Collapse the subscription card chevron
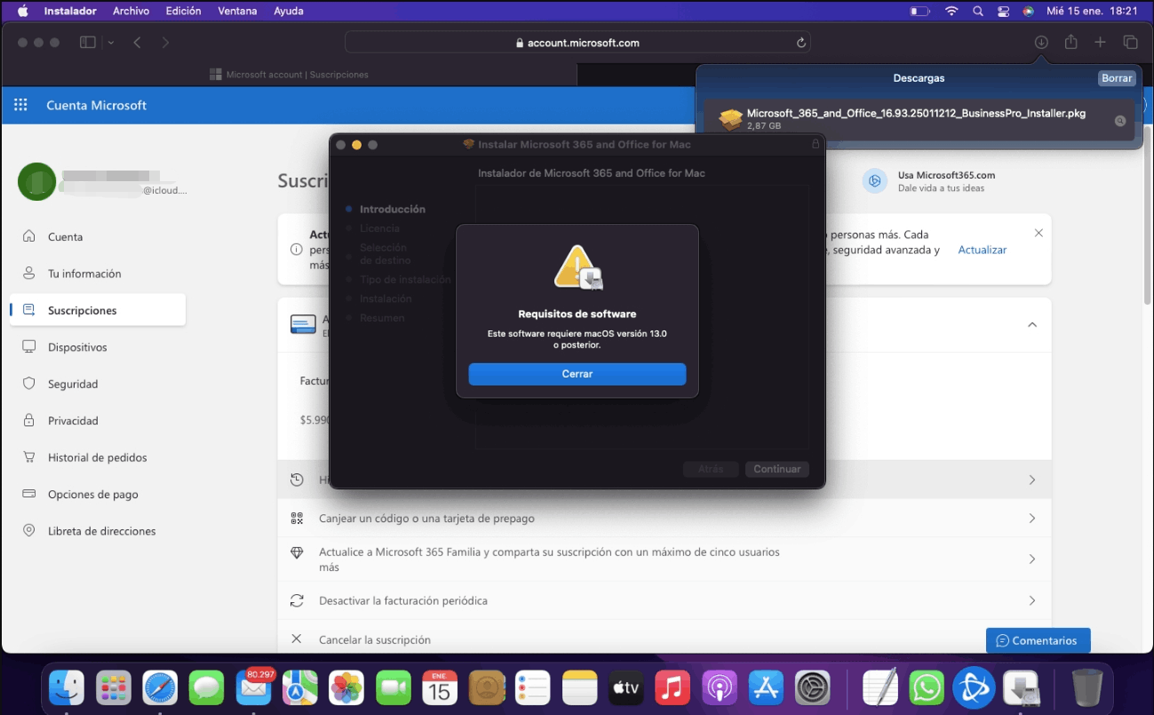 coord(1032,324)
